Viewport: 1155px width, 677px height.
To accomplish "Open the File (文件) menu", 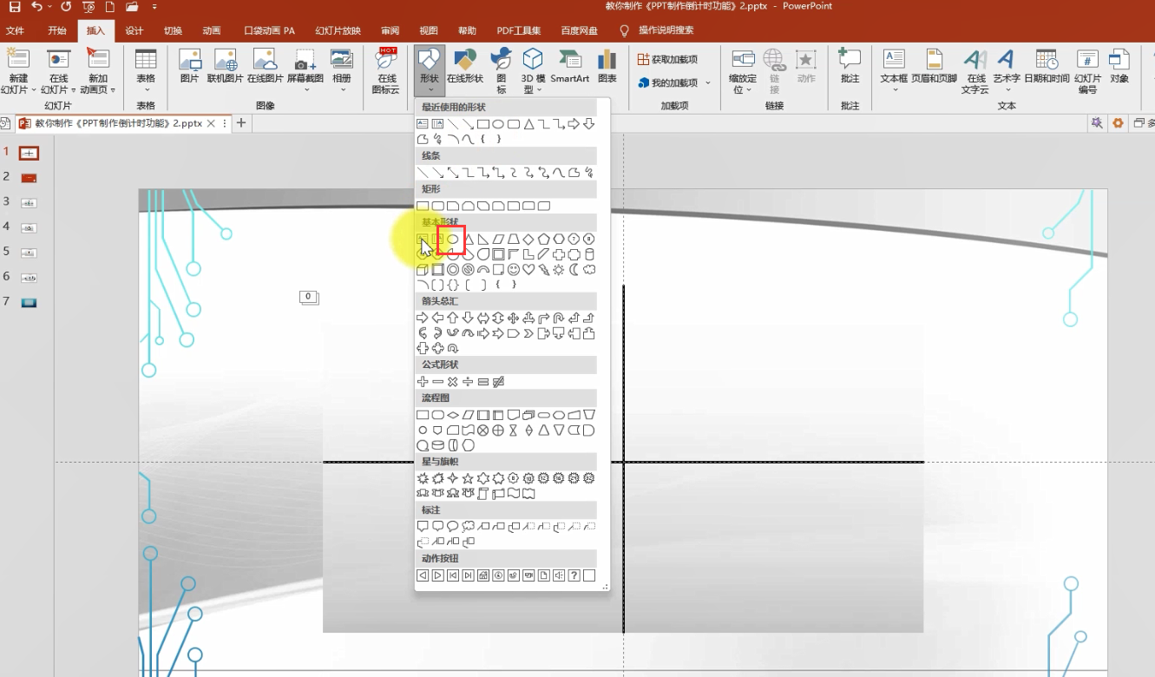I will click(15, 30).
